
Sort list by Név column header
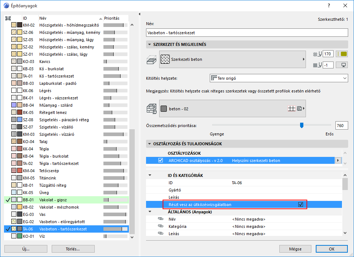(70, 18)
